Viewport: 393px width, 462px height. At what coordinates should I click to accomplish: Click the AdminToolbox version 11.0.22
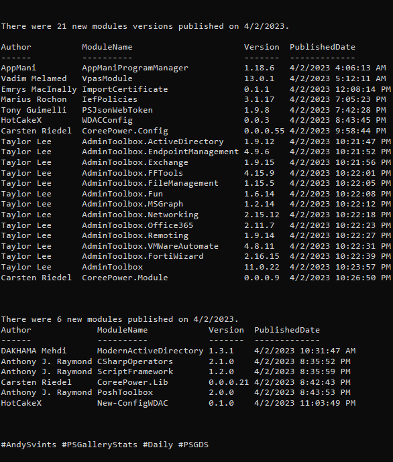[262, 267]
